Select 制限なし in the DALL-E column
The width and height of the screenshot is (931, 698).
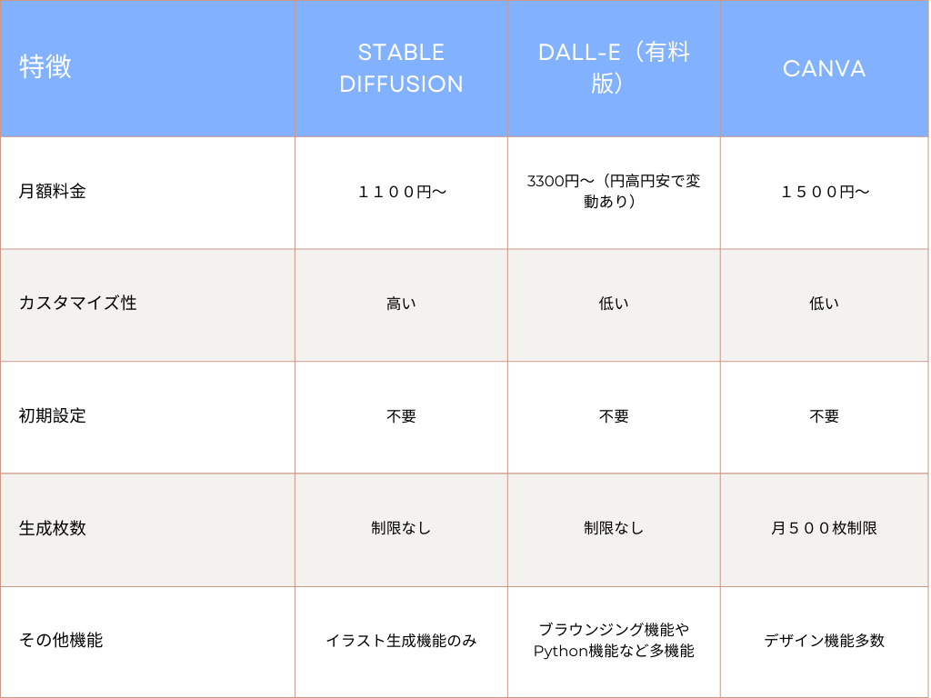click(614, 528)
